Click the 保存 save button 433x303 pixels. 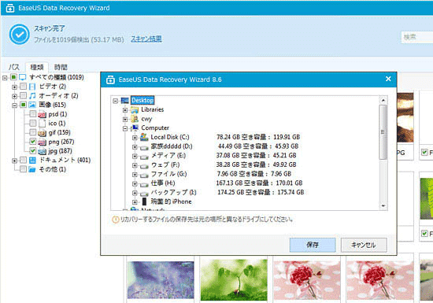[x=313, y=245]
